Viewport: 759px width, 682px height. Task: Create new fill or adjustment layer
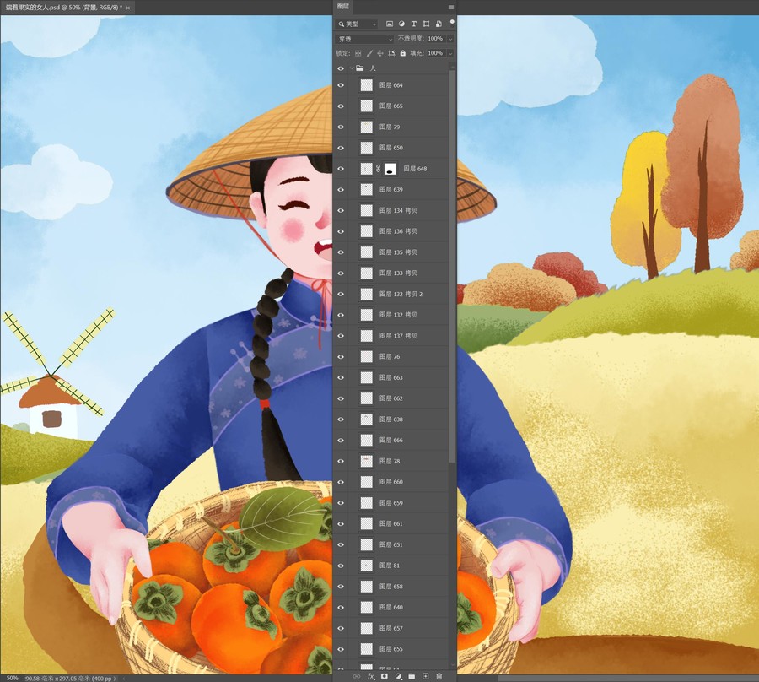[x=398, y=676]
